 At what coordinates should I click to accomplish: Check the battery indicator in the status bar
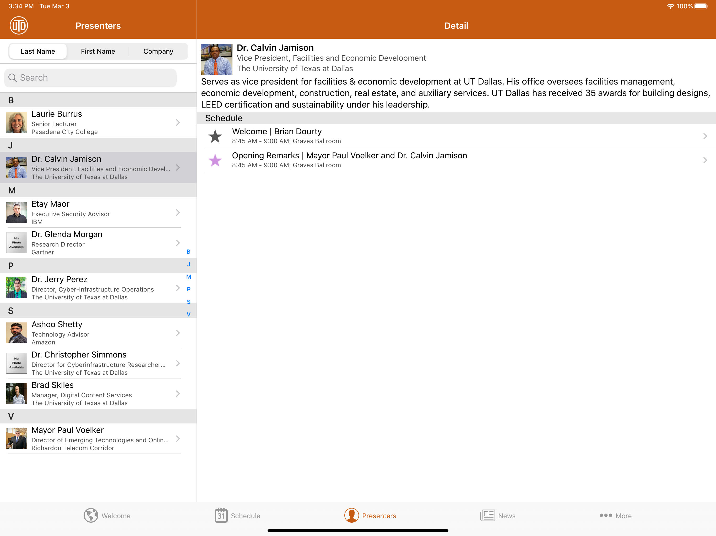[x=701, y=6]
